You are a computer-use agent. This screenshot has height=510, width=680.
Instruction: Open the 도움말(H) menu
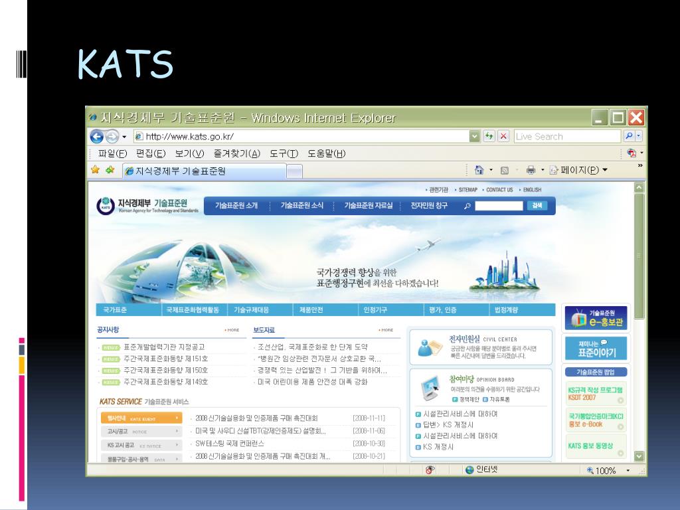pos(327,153)
